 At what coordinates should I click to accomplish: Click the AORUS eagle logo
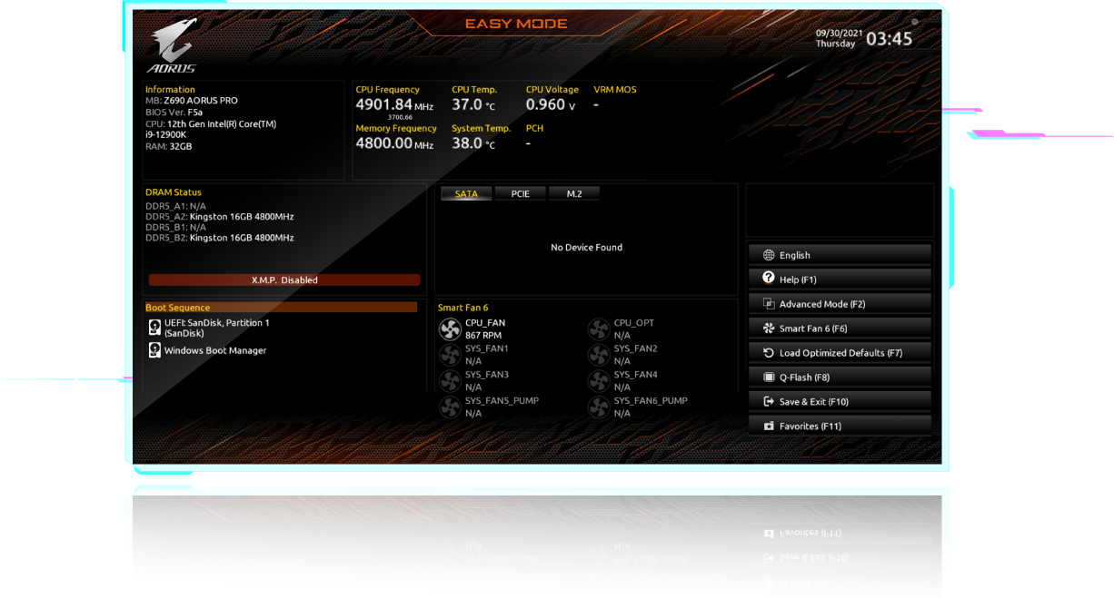(172, 47)
